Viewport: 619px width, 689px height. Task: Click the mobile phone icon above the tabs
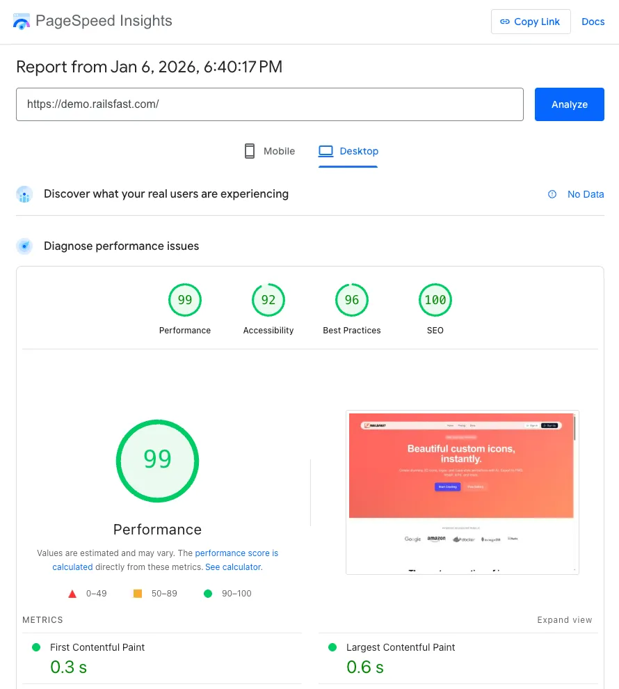pyautogui.click(x=248, y=150)
